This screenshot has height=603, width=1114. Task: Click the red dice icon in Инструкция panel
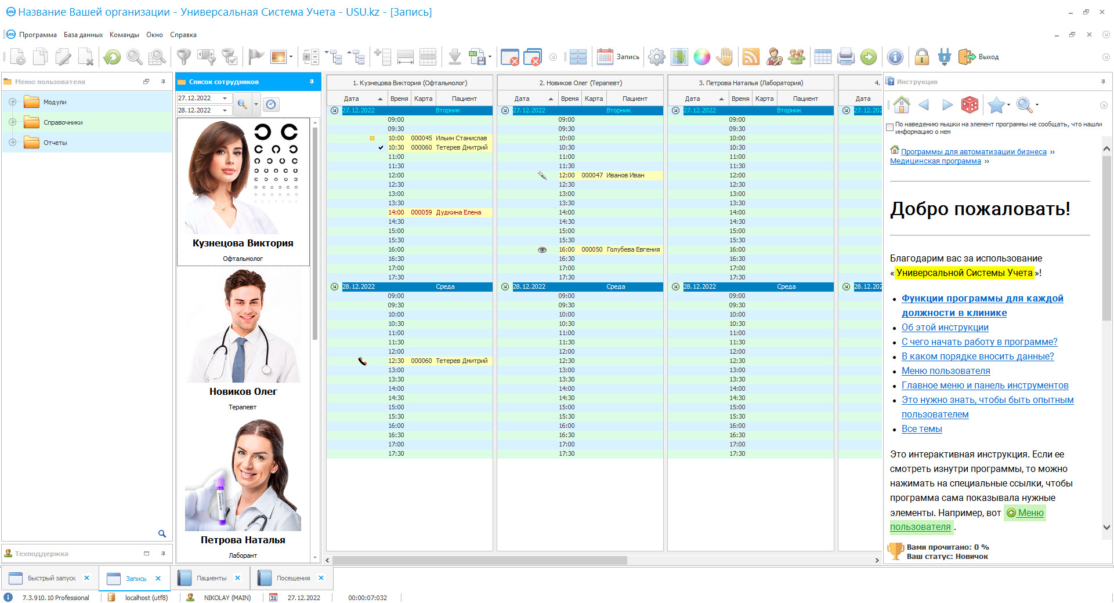pos(970,105)
